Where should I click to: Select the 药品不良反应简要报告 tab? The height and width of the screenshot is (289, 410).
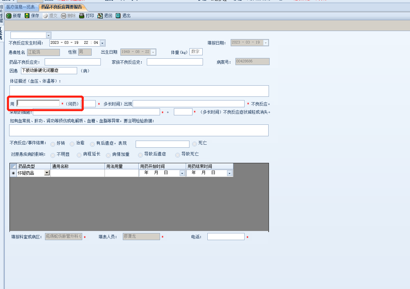(x=62, y=7)
